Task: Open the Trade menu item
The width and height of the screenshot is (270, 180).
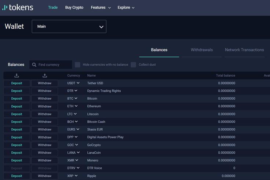Action: coord(53,7)
